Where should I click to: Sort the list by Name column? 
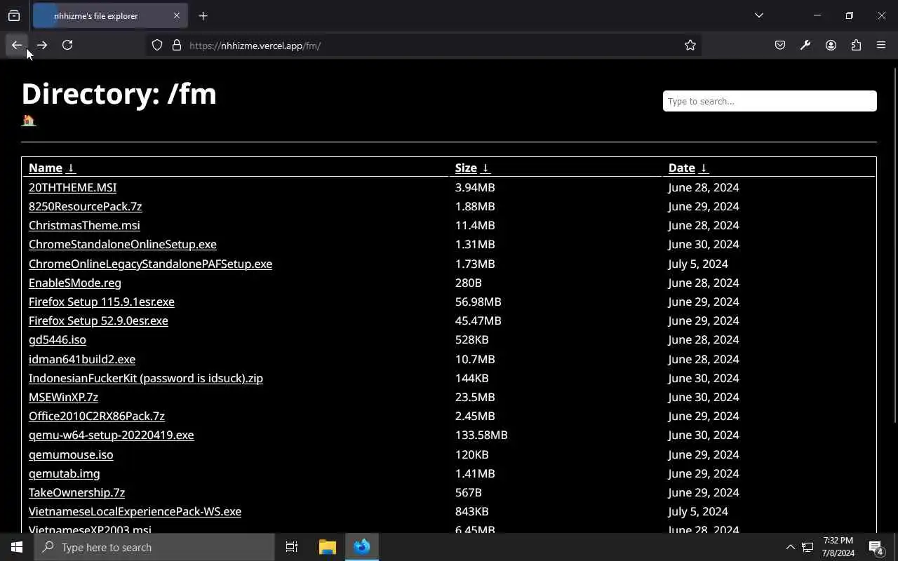click(x=52, y=168)
